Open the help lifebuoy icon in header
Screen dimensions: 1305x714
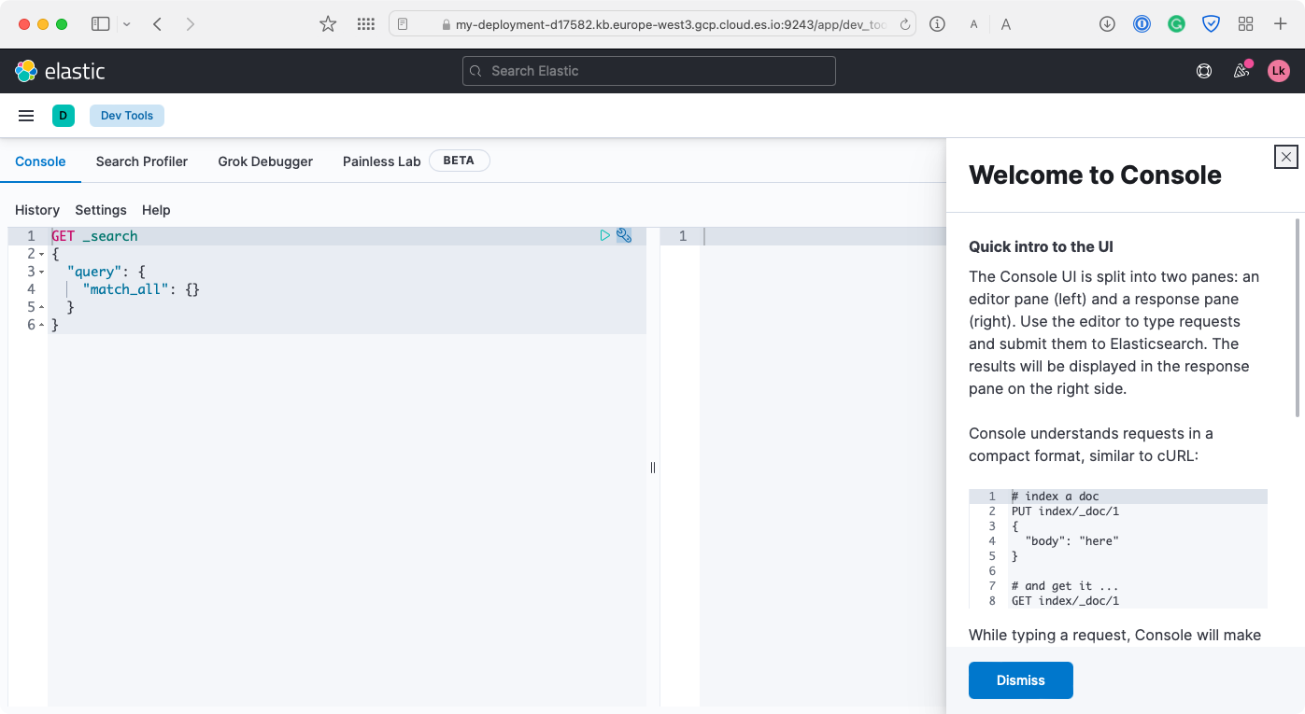pyautogui.click(x=1204, y=71)
